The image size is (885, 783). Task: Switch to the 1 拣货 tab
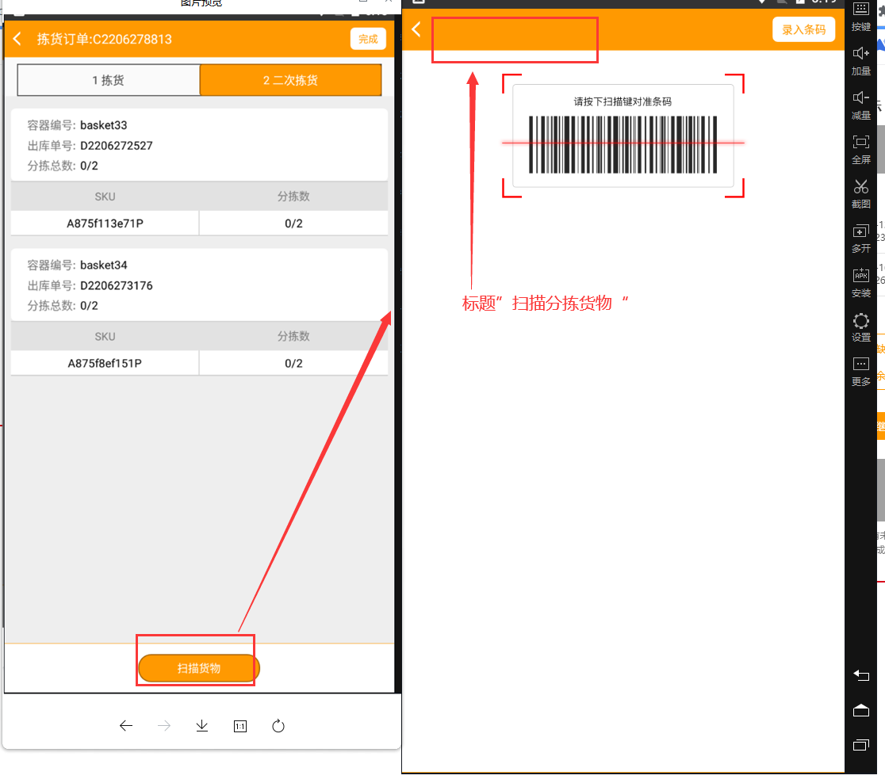pyautogui.click(x=109, y=80)
